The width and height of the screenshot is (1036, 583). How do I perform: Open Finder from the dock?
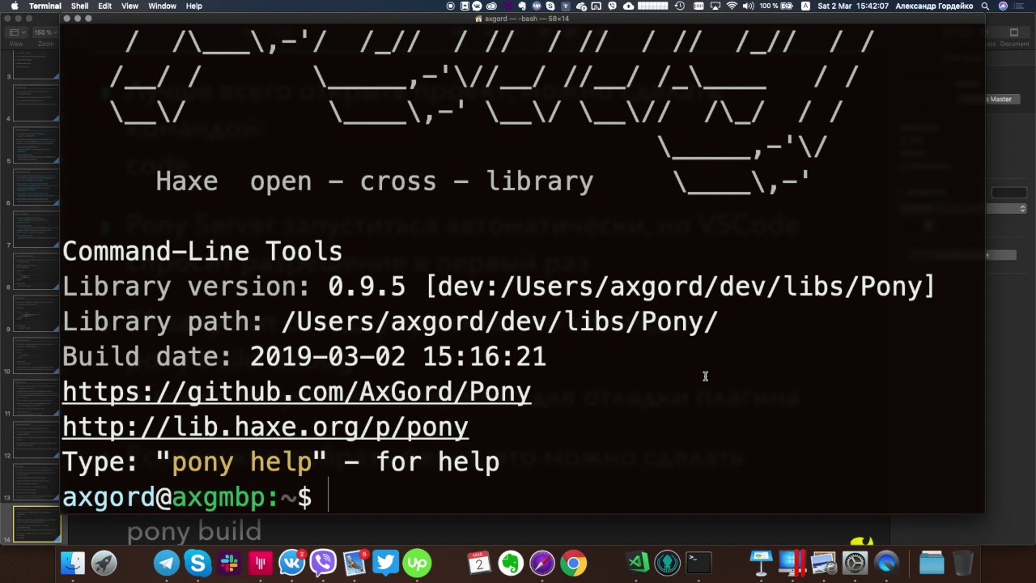point(73,563)
